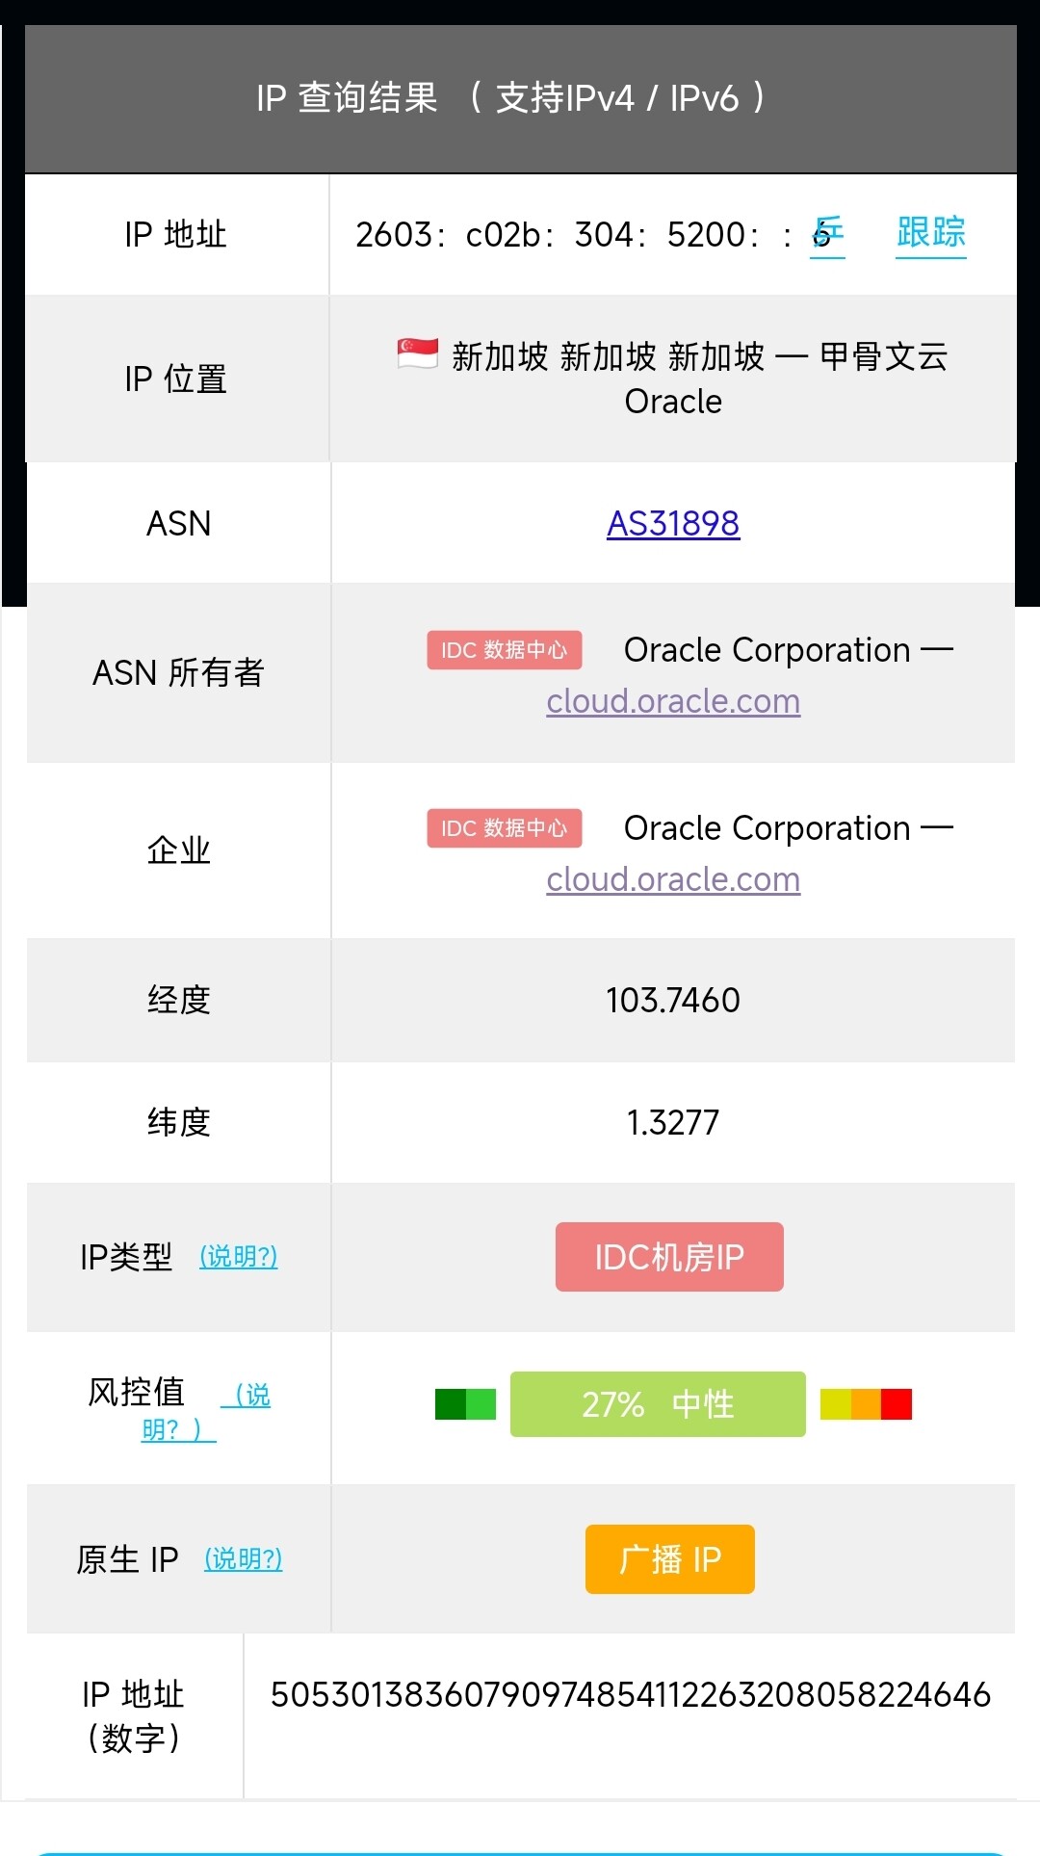Image resolution: width=1040 pixels, height=1856 pixels.
Task: Tap IDC 数据中心 badge in ASN 所有者 row
Action: (505, 650)
